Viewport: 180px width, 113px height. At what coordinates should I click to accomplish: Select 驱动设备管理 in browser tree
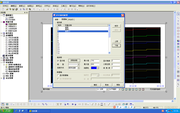point(14,69)
